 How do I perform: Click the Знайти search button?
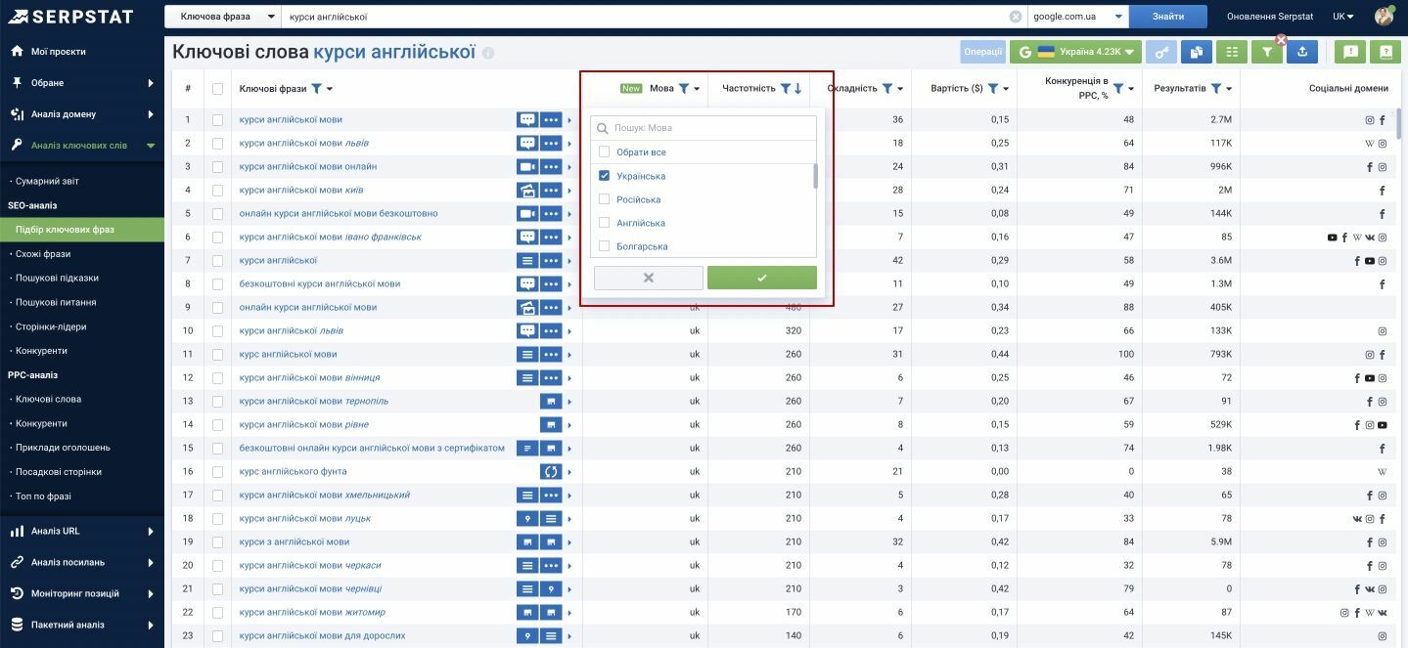[1168, 17]
